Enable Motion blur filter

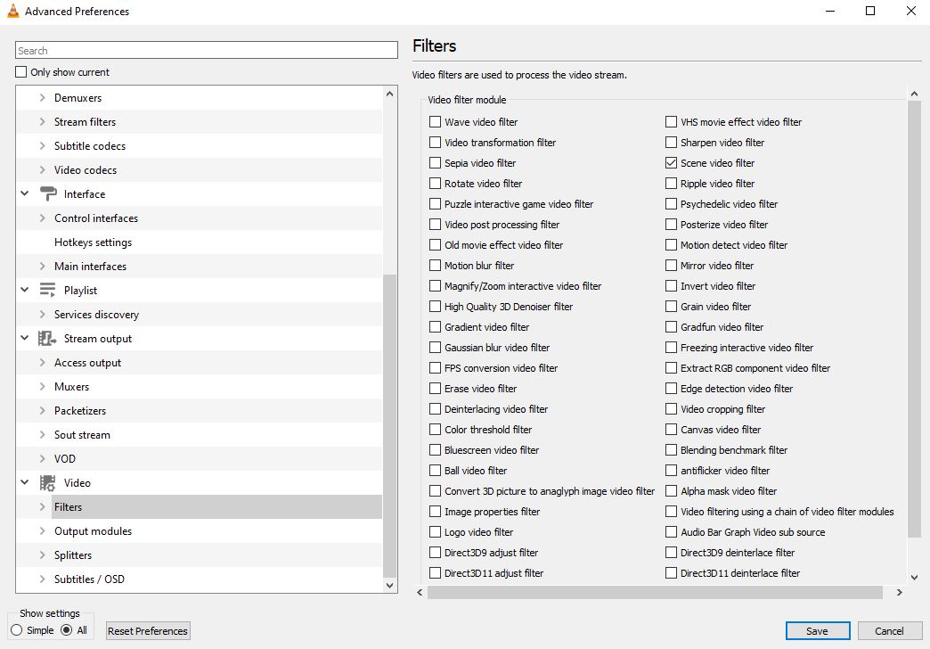tap(435, 266)
